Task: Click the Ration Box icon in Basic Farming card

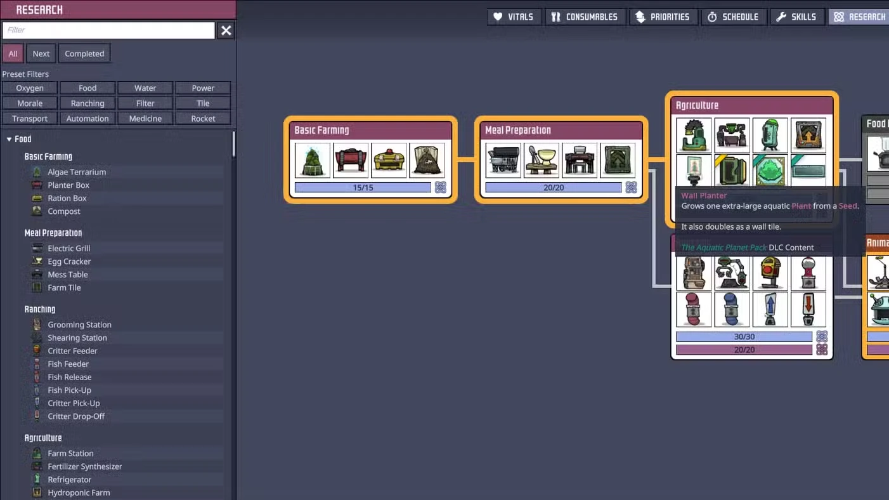Action: tap(389, 160)
